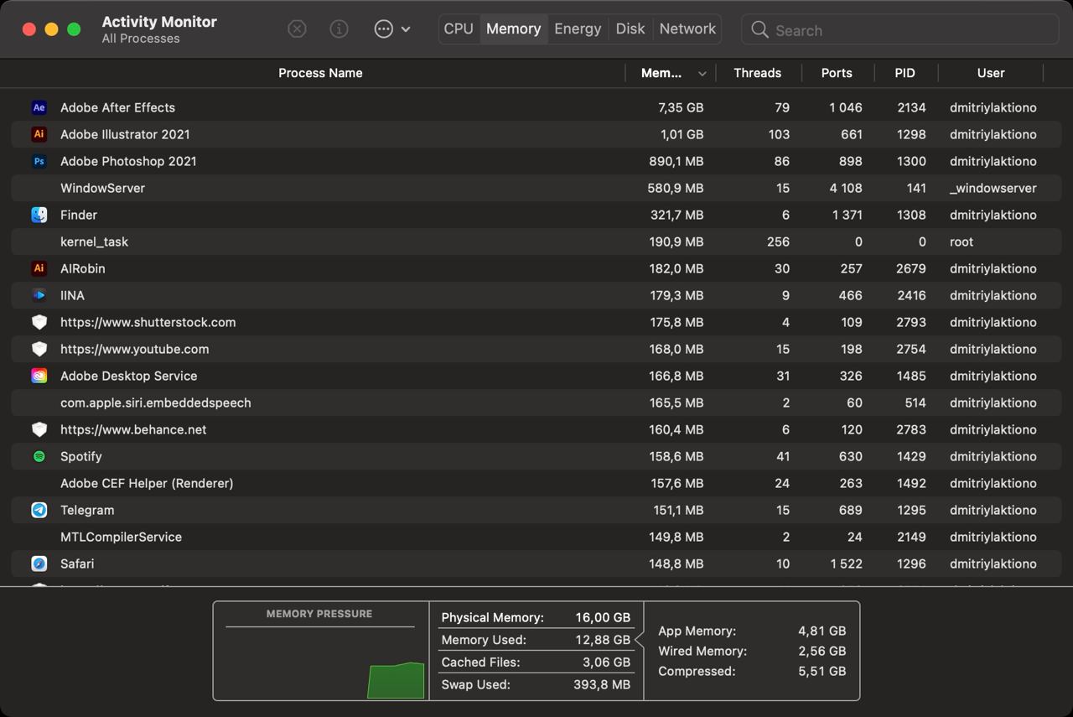Click the Cached Files 3,06 GB value
This screenshot has height=717, width=1073.
point(606,662)
